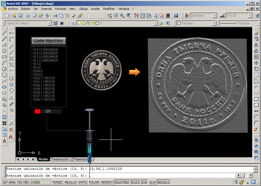Select the Line draw tool
The height and width of the screenshot is (186, 261).
click(4, 33)
